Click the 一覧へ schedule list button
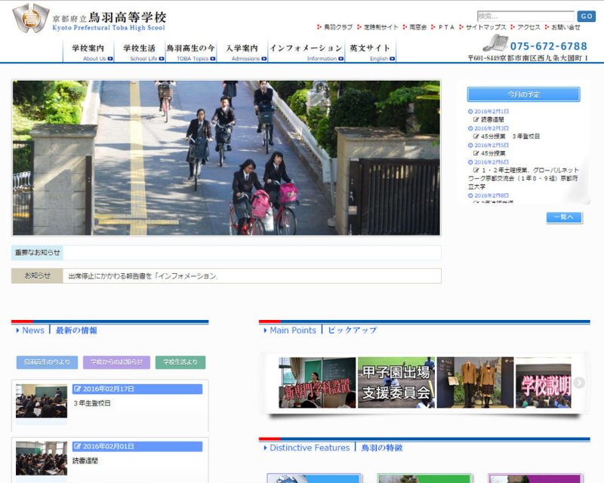Image resolution: width=604 pixels, height=483 pixels. click(564, 217)
